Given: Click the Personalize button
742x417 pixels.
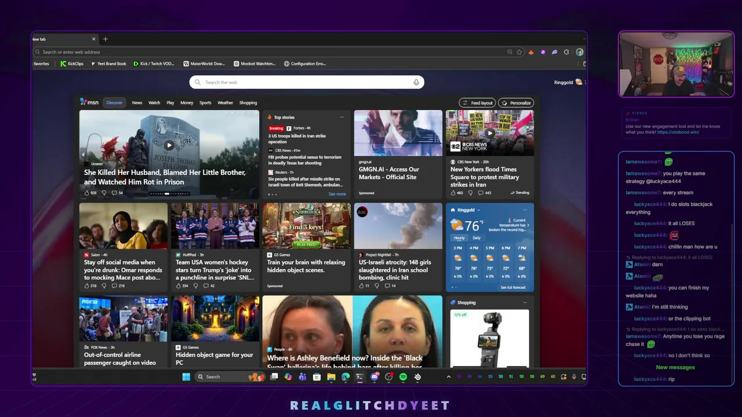Looking at the screenshot, I should [516, 103].
